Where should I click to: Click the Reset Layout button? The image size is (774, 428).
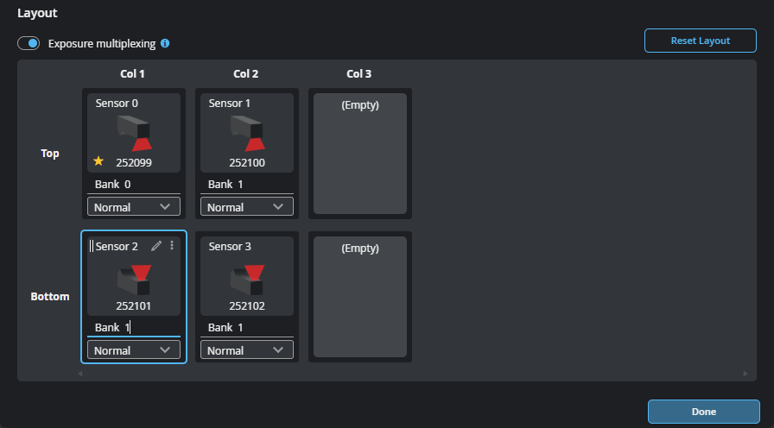click(700, 41)
